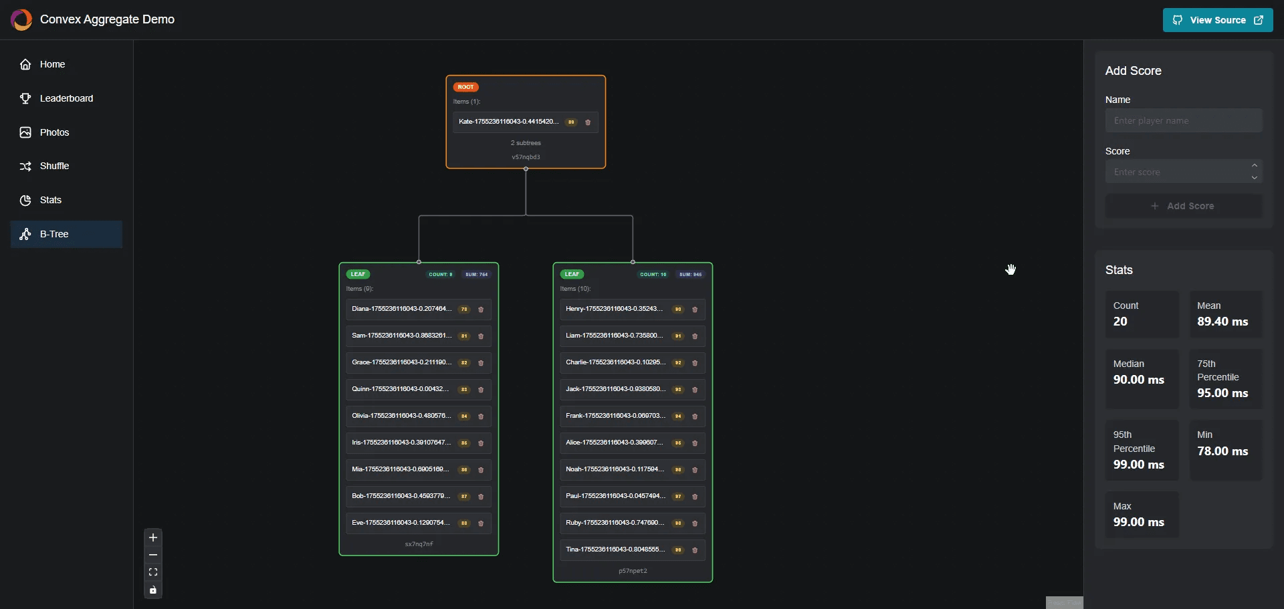The width and height of the screenshot is (1284, 609).
Task: Navigate to Photos page
Action: [x=54, y=132]
